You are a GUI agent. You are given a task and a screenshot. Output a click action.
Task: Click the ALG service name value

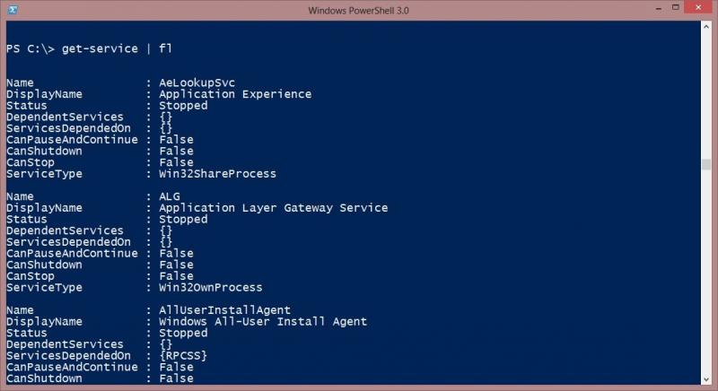click(170, 196)
